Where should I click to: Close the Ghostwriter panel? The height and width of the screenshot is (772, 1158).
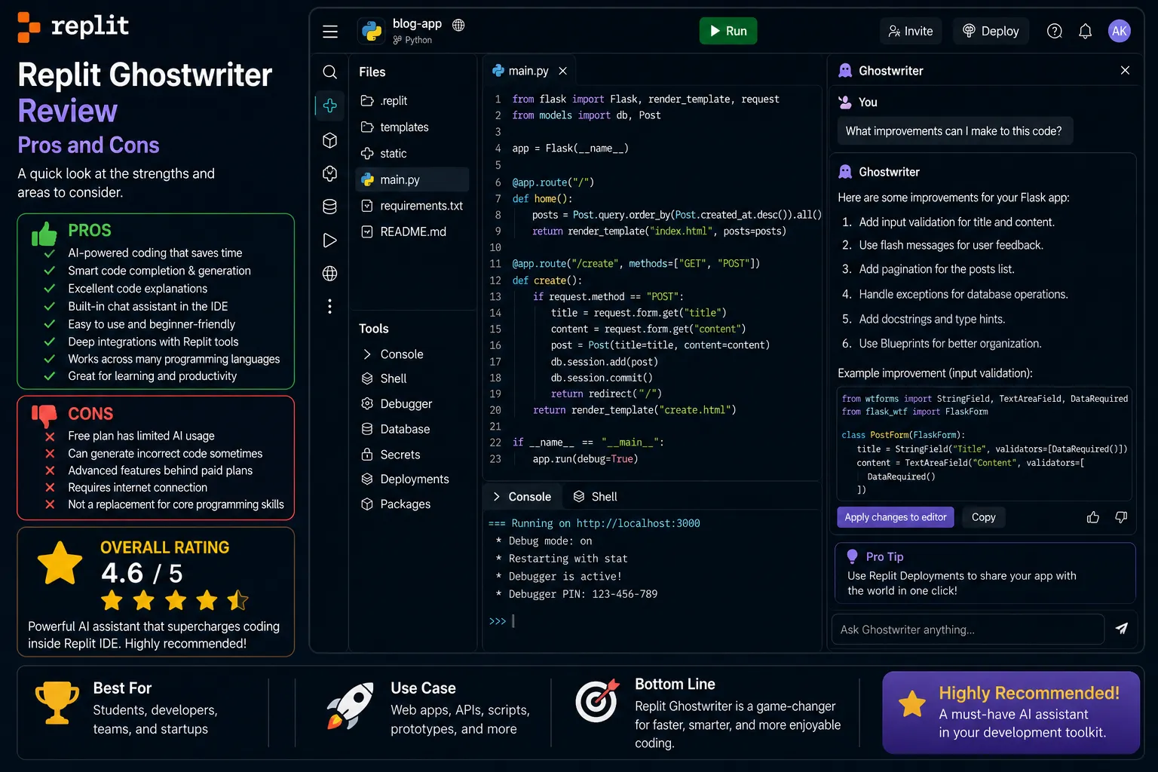coord(1125,70)
